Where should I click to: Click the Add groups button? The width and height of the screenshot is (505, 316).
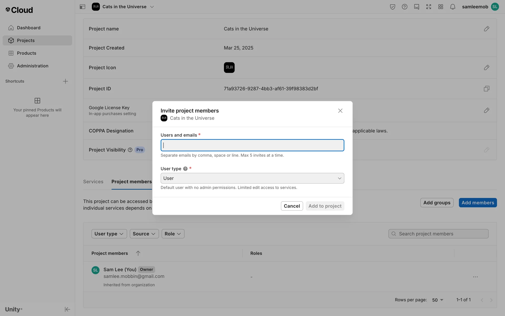437,203
